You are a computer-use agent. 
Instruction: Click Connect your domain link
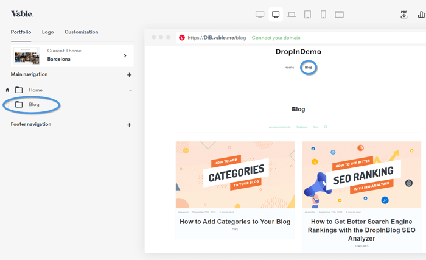pos(276,38)
